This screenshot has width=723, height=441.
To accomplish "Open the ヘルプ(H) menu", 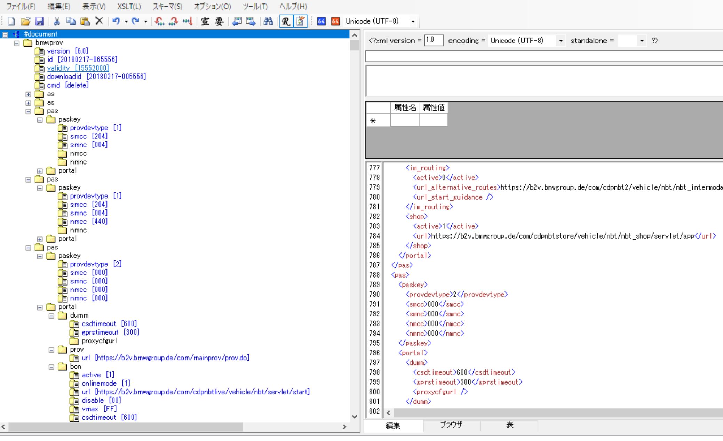I will [x=293, y=6].
